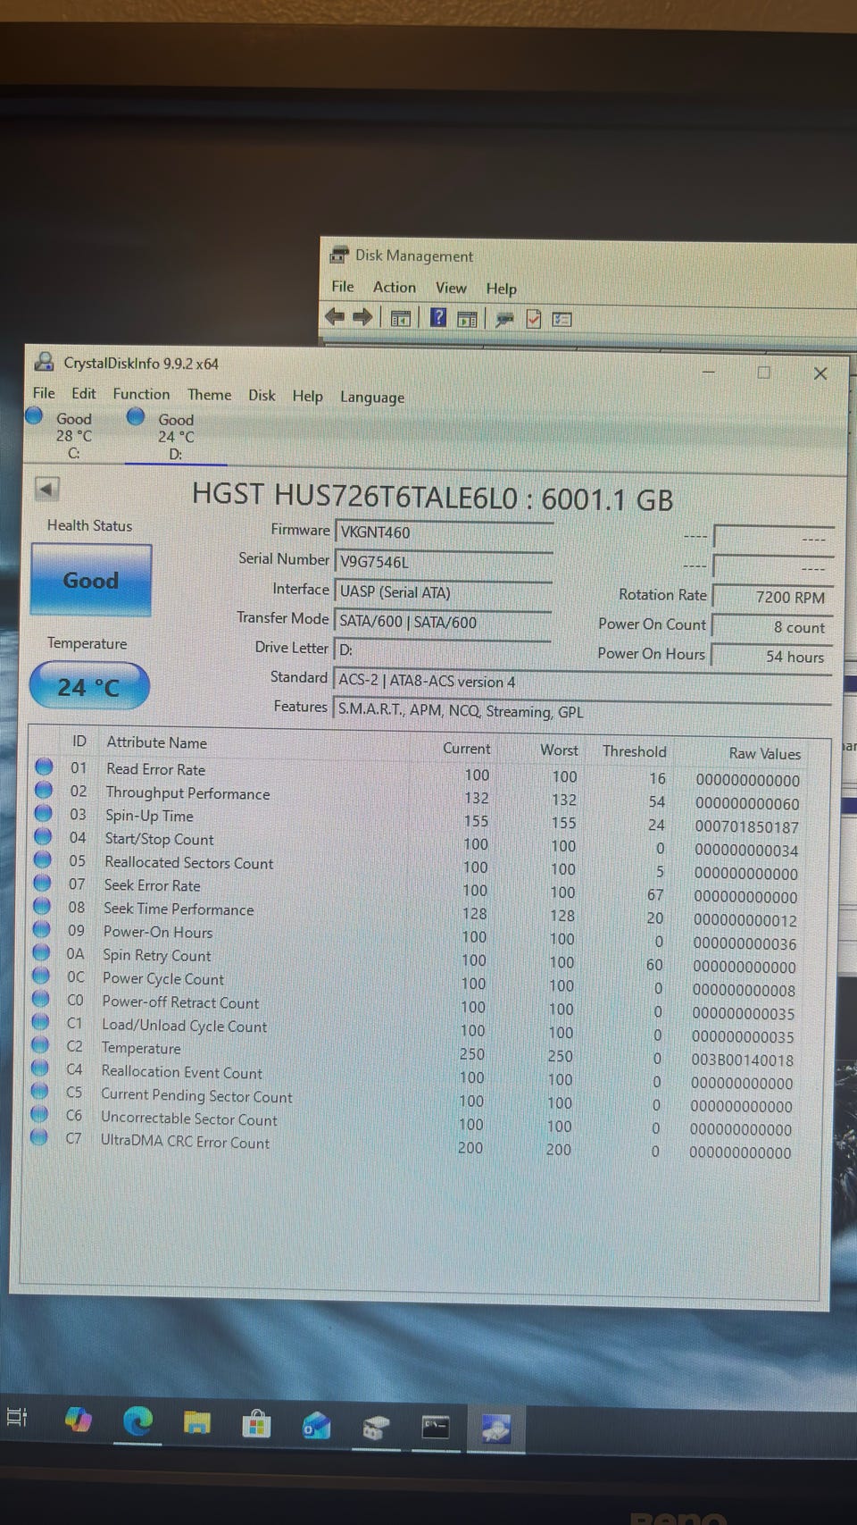The width and height of the screenshot is (857, 1525).
Task: Open Language menu in CrystalDiskInfo
Action: [x=372, y=398]
